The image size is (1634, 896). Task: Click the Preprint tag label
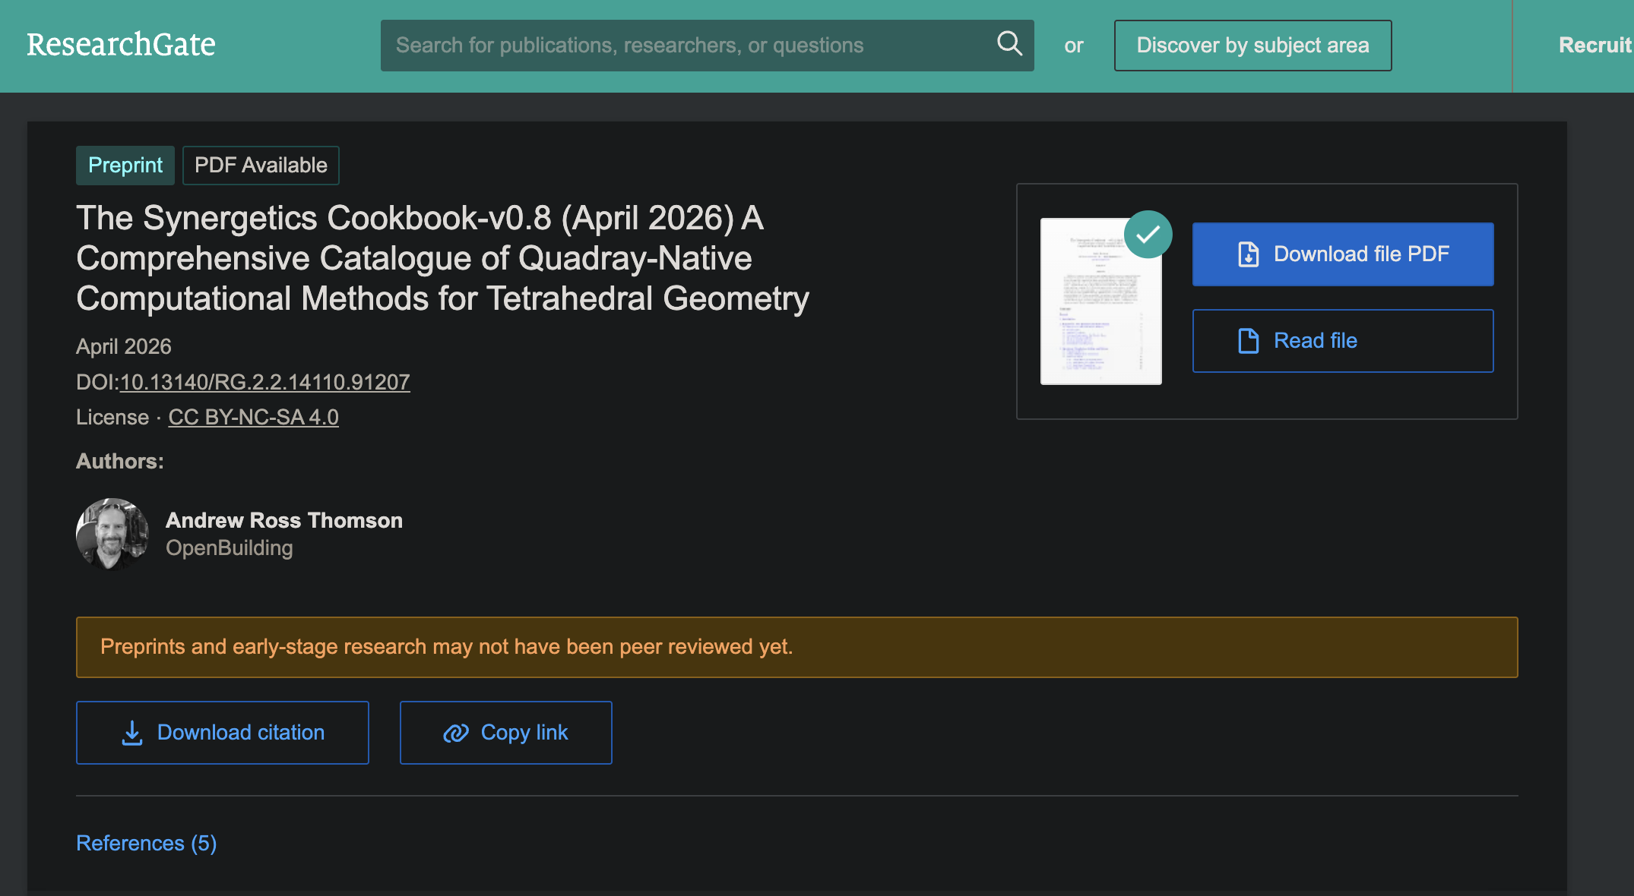pyautogui.click(x=125, y=166)
